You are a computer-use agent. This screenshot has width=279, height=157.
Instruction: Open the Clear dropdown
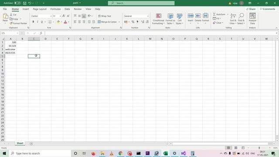coord(218,23)
